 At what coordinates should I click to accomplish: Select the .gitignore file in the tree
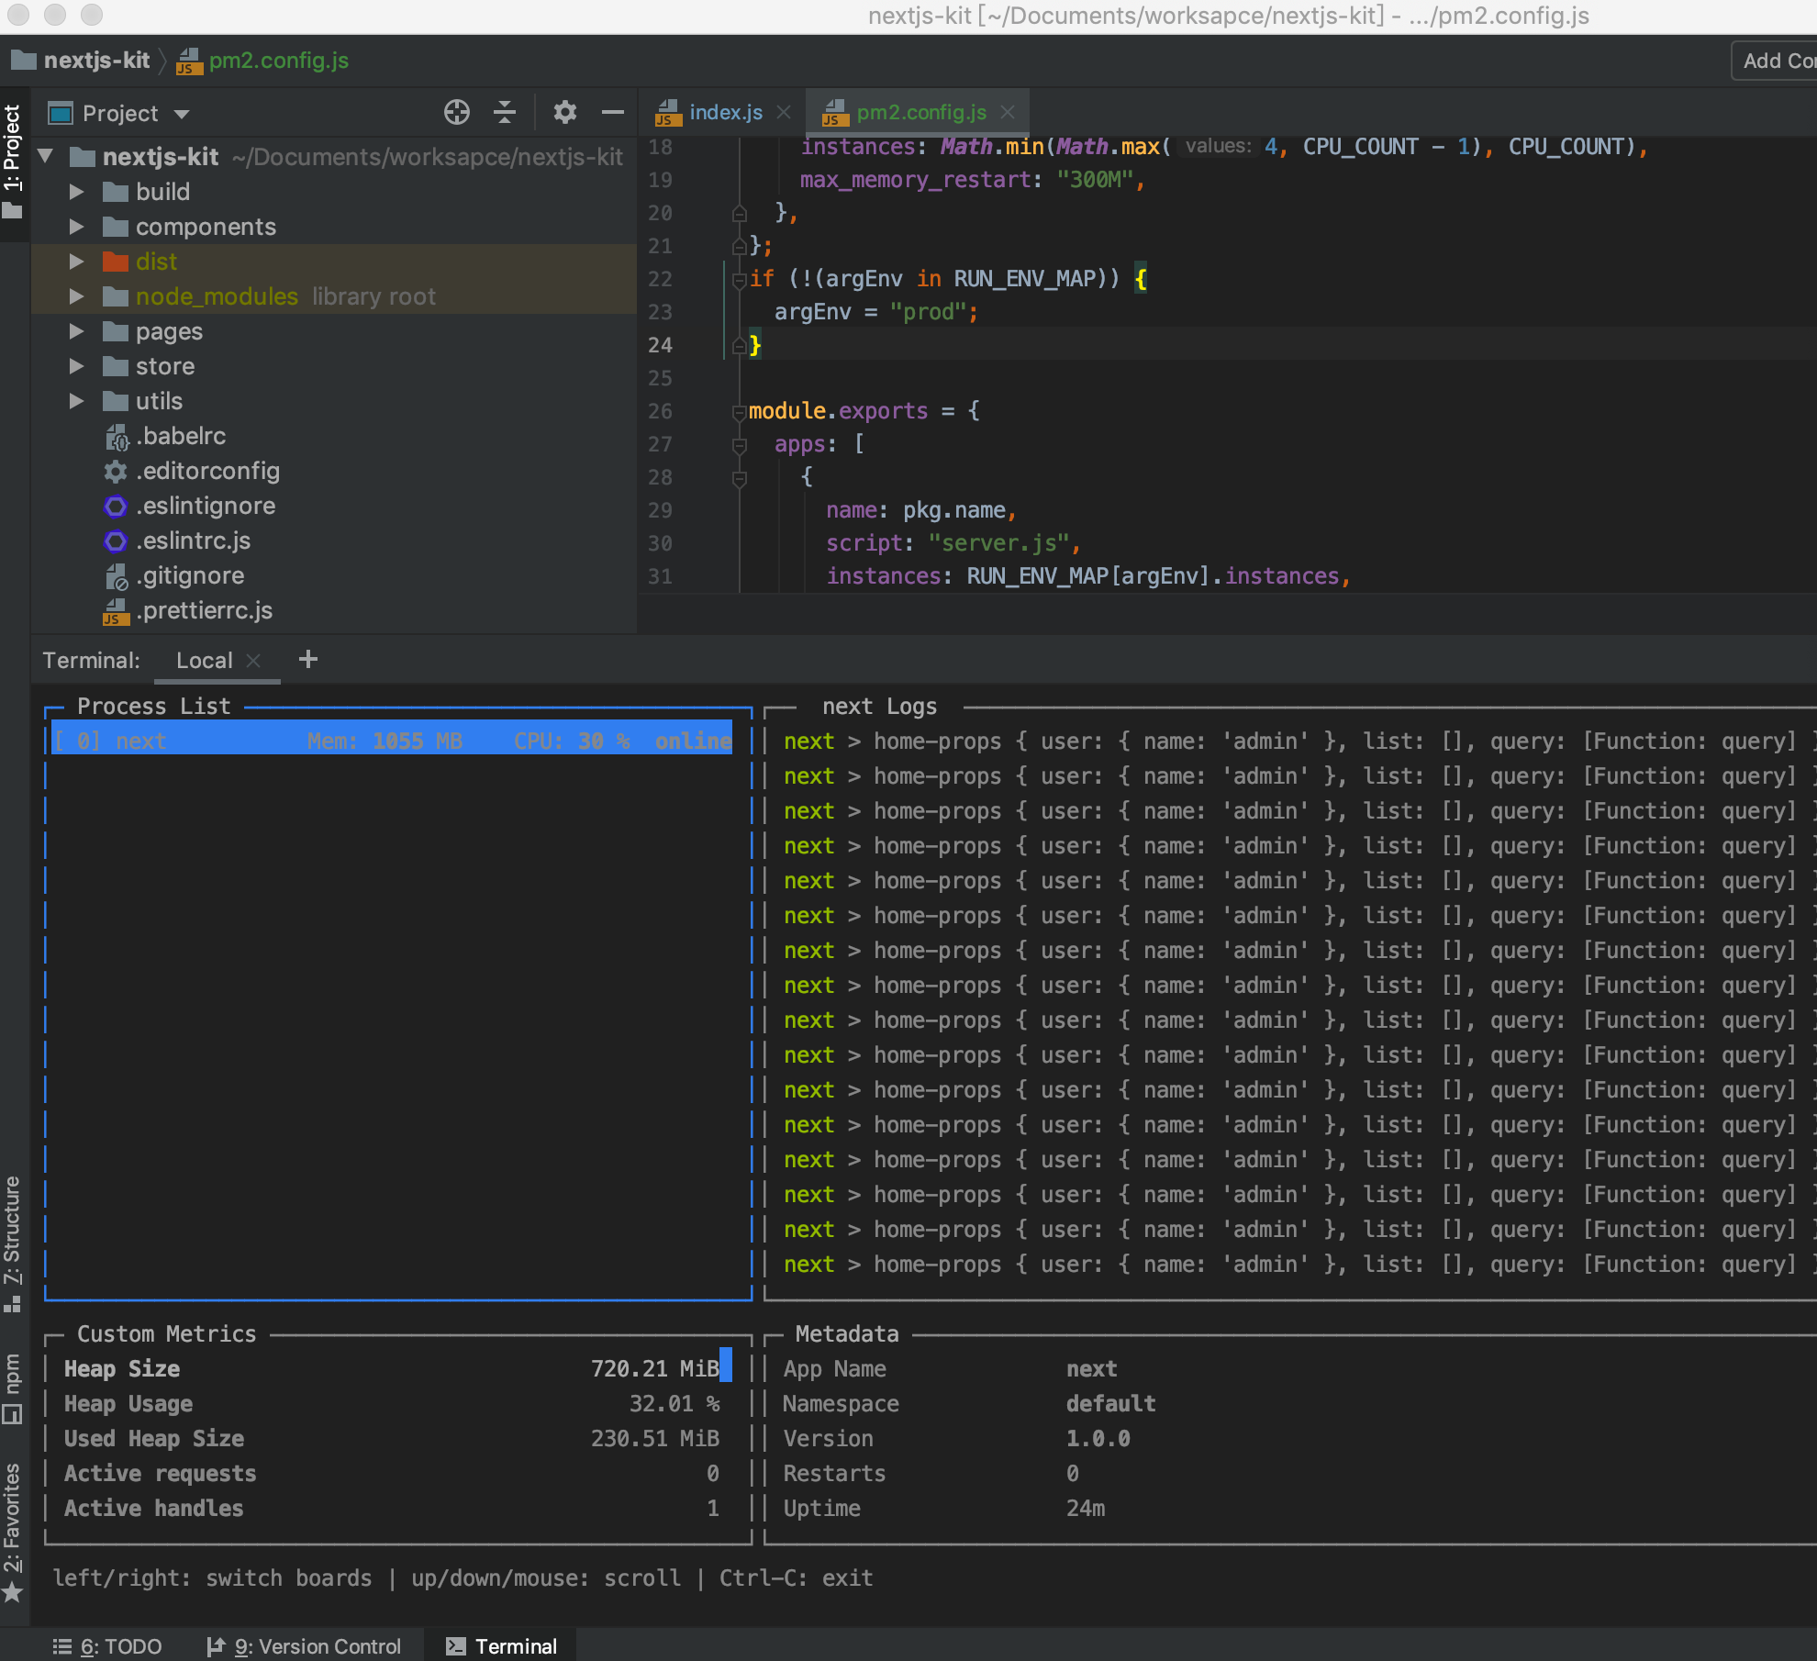coord(190,575)
